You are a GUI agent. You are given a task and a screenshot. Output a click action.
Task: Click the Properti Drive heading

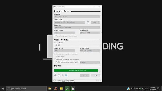coord(62,11)
